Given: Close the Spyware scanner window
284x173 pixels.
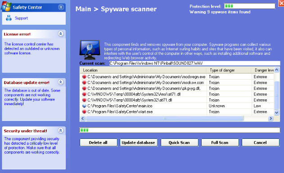Looking at the screenshot, I should tap(281, 3).
